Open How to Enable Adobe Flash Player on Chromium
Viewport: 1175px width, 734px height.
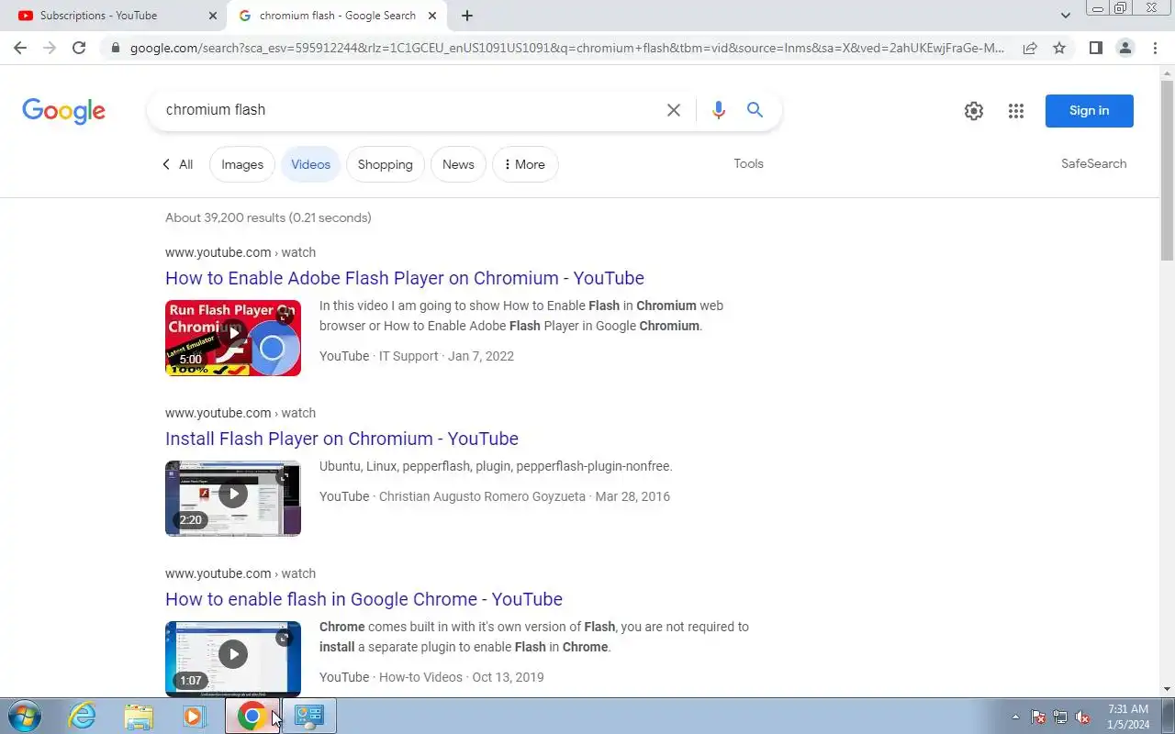405,278
